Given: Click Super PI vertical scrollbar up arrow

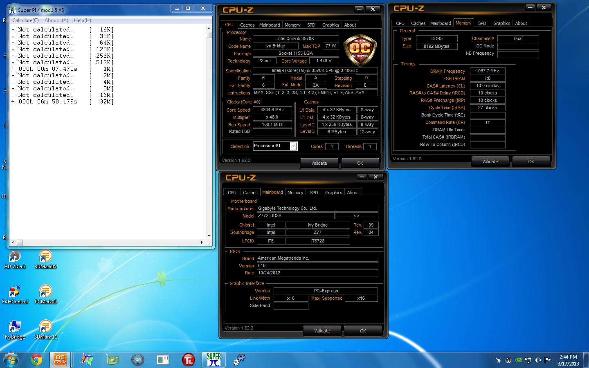Looking at the screenshot, I should click(209, 29).
